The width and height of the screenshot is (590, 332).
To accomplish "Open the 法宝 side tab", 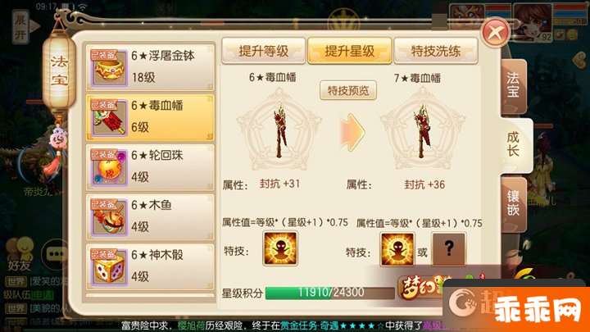I will pos(513,86).
